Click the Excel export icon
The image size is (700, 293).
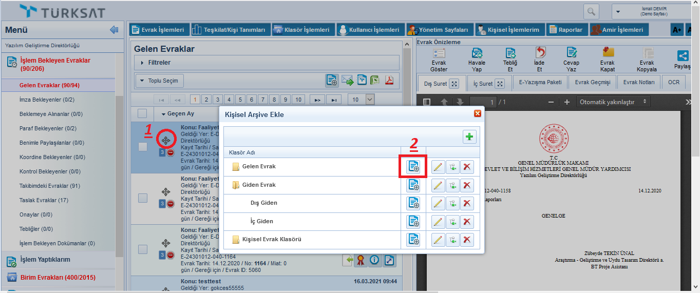(x=375, y=81)
